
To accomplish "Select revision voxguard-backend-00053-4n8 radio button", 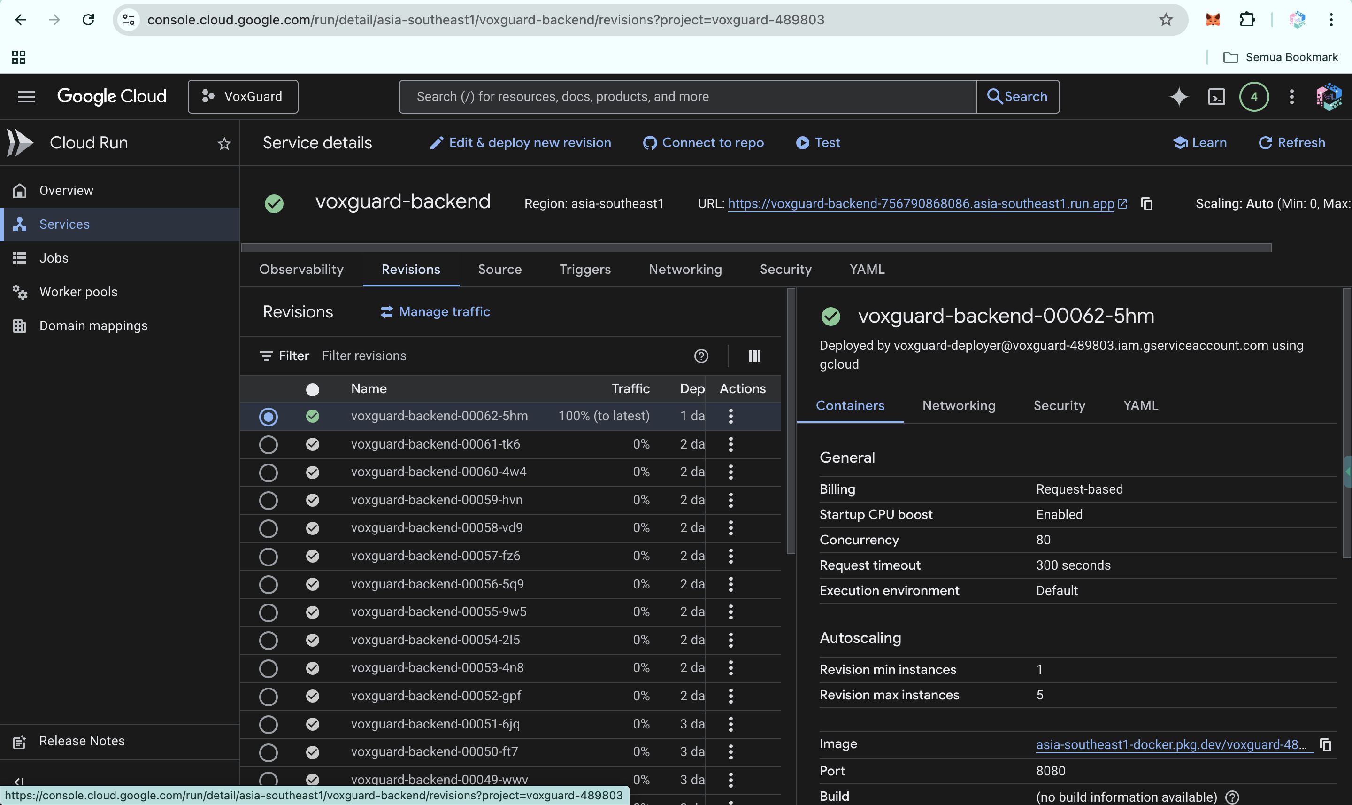I will [269, 668].
